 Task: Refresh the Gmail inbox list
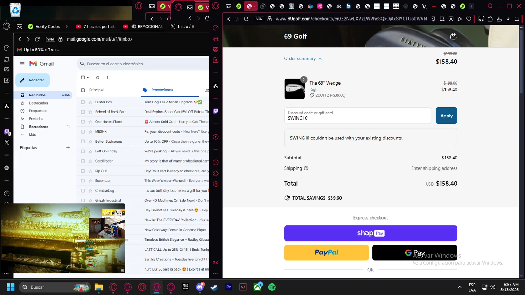[98, 78]
